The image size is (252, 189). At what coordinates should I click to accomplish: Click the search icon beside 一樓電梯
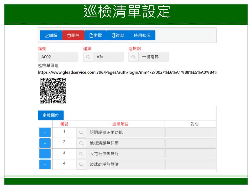click(x=133, y=57)
